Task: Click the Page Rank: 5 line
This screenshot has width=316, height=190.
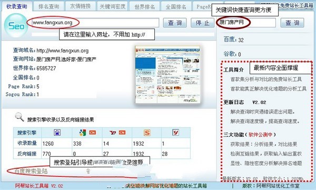Action: click(x=24, y=86)
